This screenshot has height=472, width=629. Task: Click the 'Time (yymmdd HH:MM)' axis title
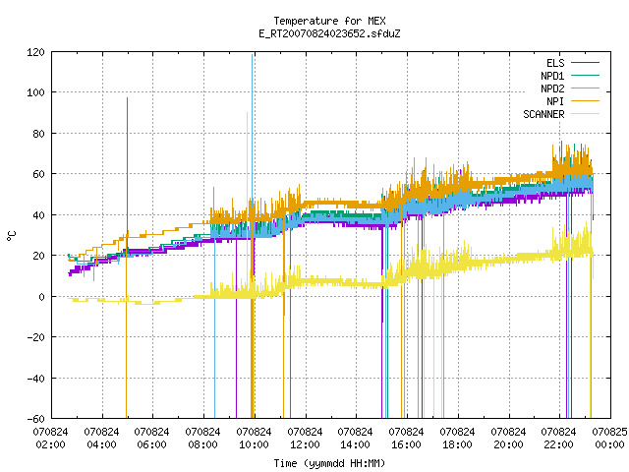tap(329, 463)
